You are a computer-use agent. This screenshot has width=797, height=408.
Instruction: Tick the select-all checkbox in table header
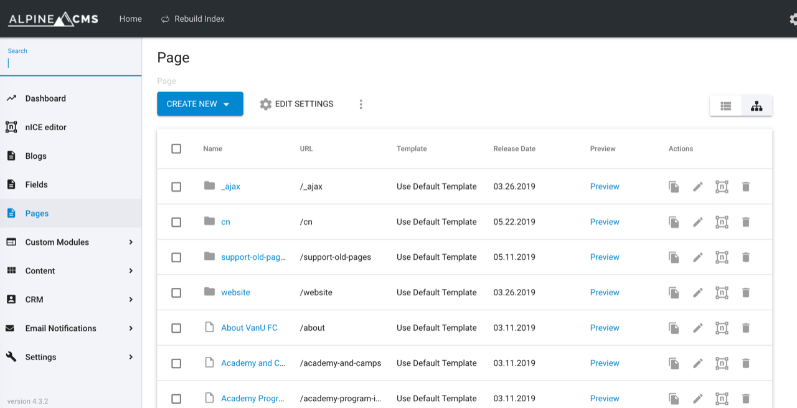pyautogui.click(x=176, y=149)
